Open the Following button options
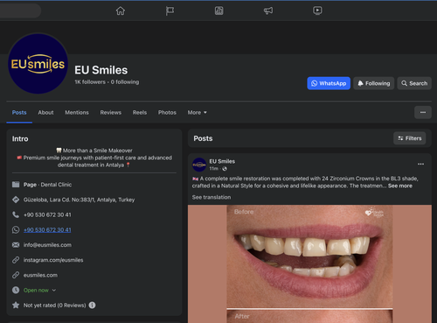 click(374, 83)
